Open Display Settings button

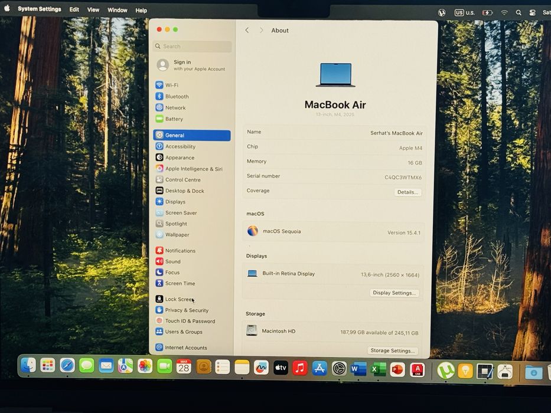click(394, 293)
